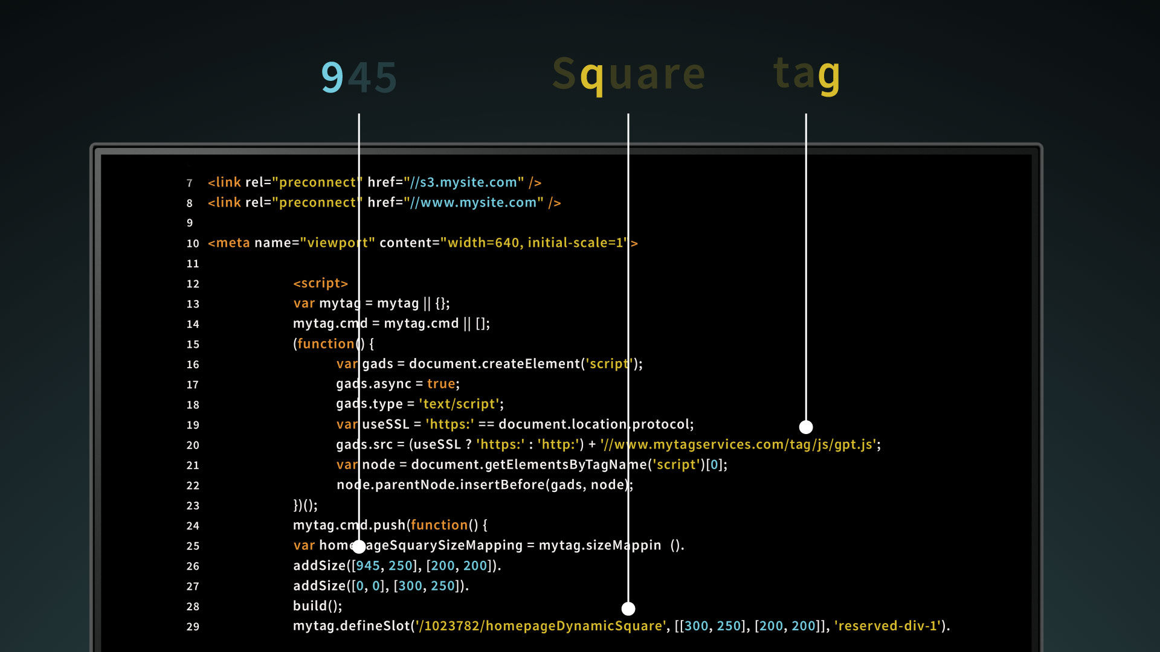Click the blue 945 heading label
The image size is (1160, 652).
point(359,77)
